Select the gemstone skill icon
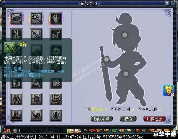Screen dimensions: 178x139 coord(36,99)
